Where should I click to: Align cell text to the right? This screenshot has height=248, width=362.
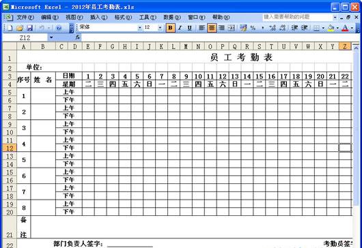tap(221, 28)
